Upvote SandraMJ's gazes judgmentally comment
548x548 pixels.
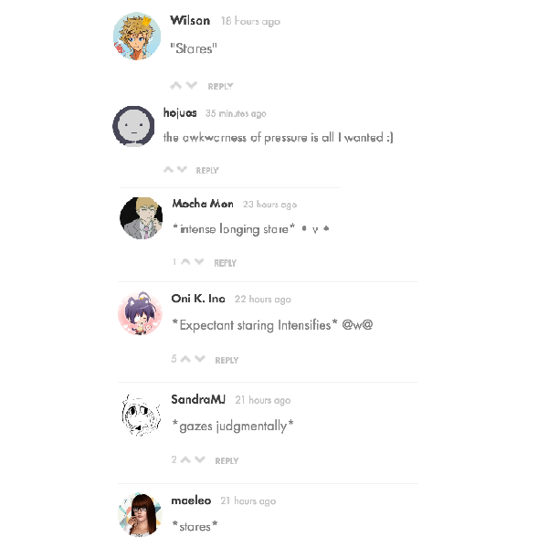click(186, 459)
